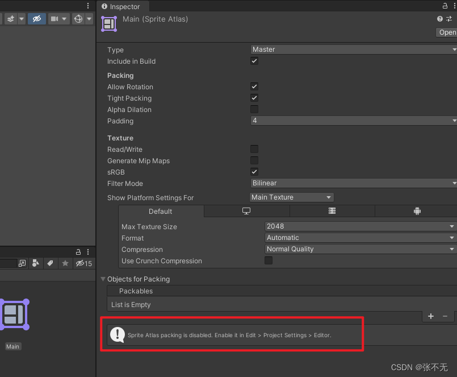Screen dimensions: 457x377
Task: Select the desktop monitor platform tab
Action: pyautogui.click(x=246, y=211)
